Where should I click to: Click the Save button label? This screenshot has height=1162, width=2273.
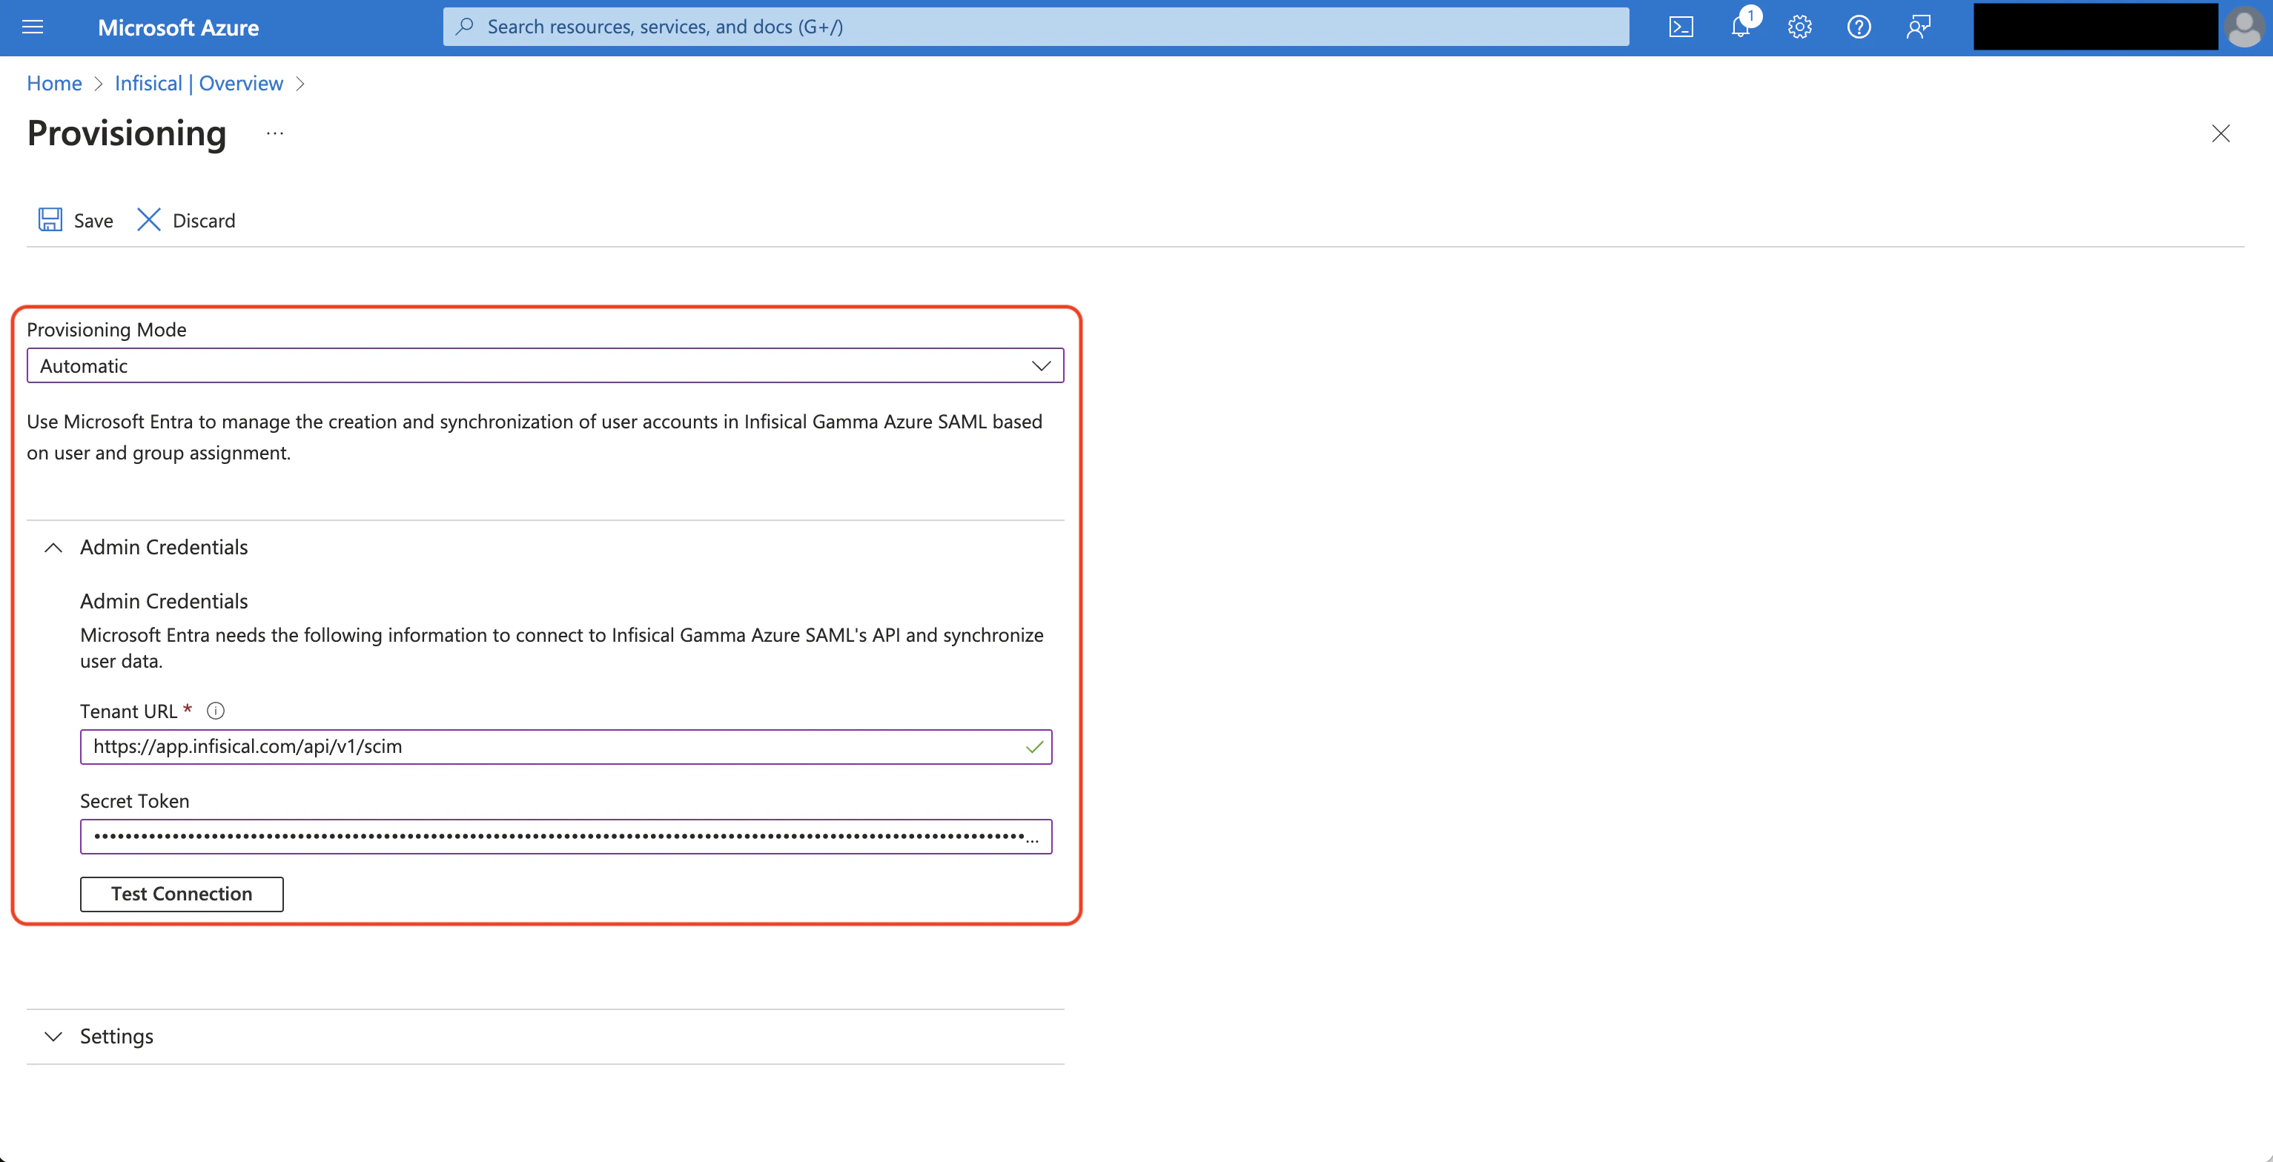point(93,221)
